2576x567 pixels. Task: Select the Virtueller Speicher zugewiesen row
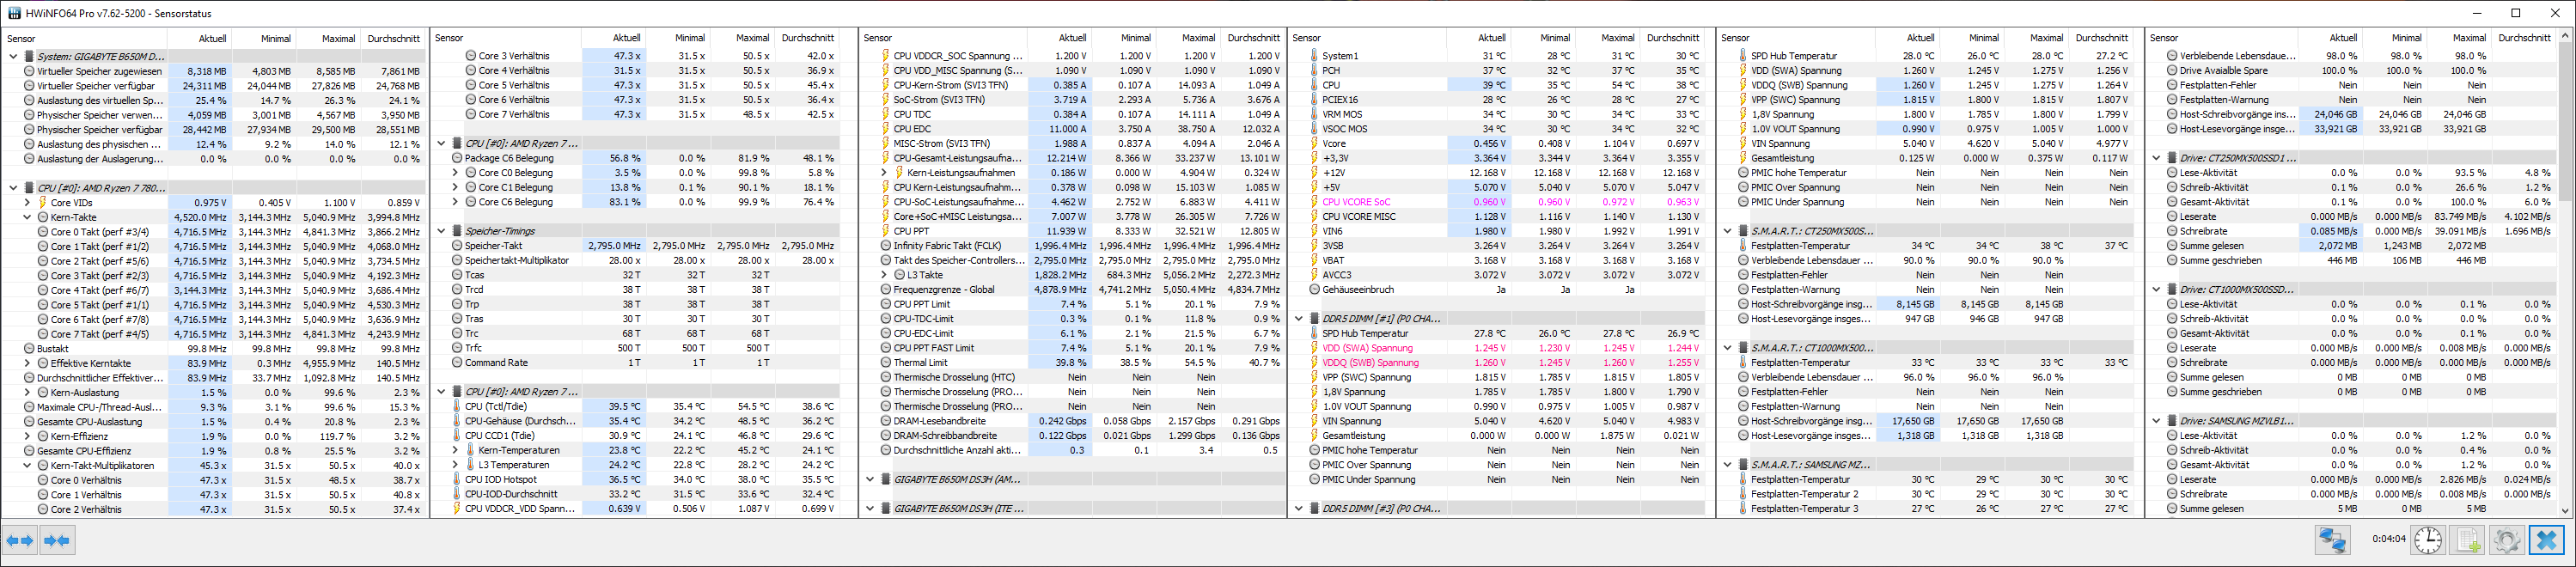214,71
